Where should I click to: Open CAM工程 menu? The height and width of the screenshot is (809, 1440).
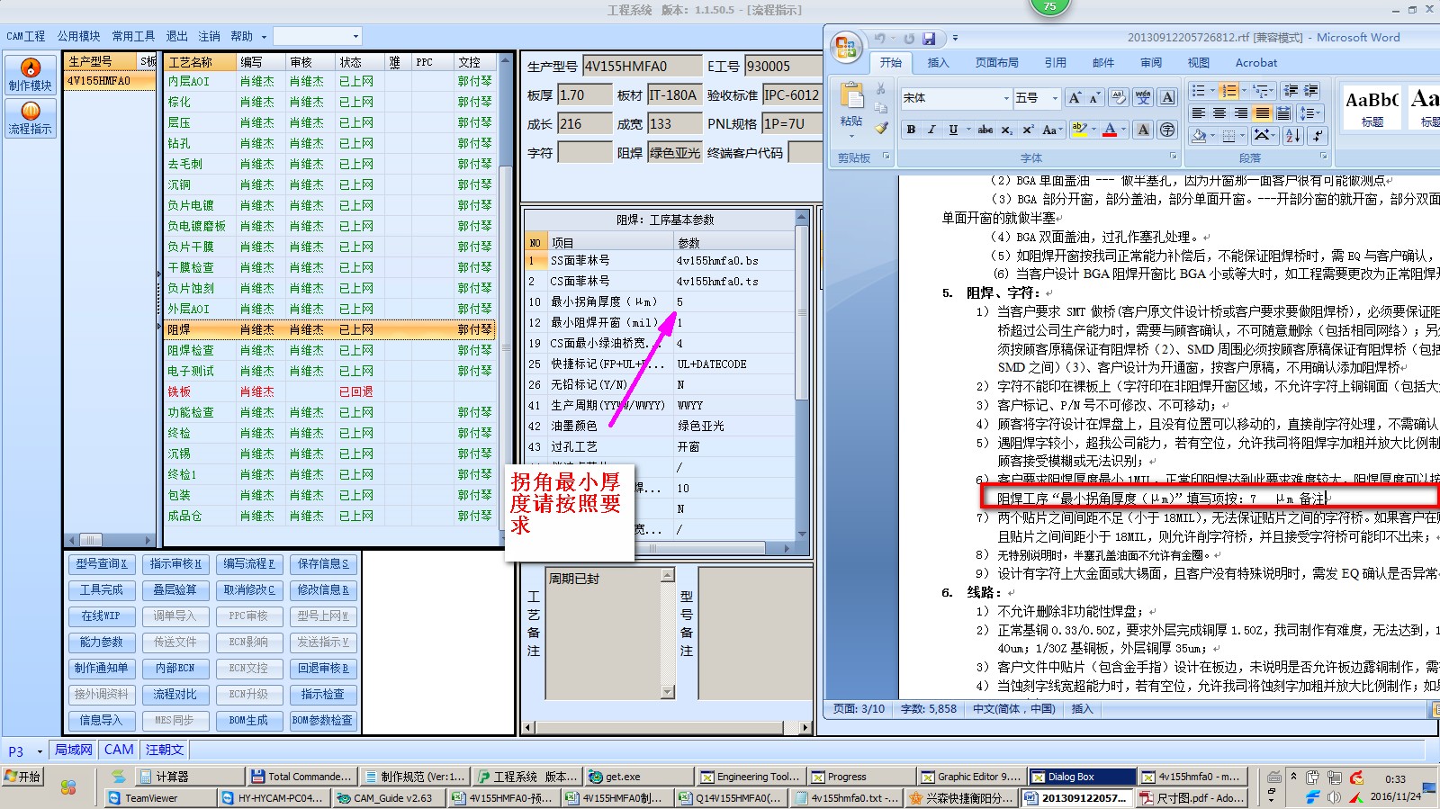coord(25,36)
